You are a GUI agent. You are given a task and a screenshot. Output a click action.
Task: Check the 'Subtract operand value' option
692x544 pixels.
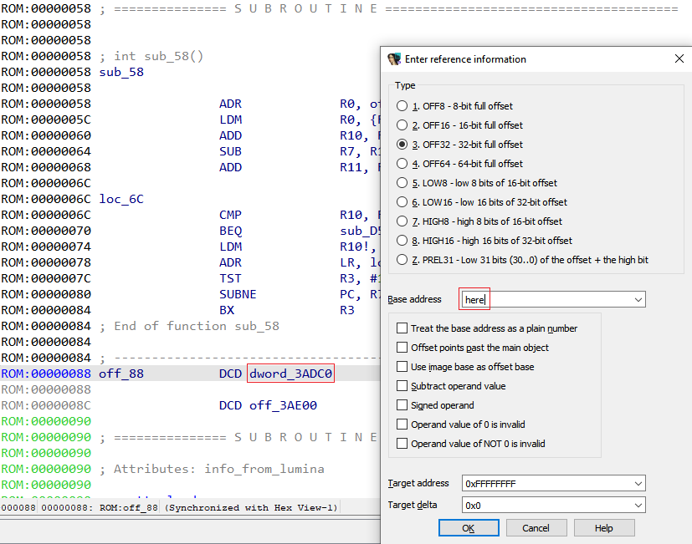(402, 385)
